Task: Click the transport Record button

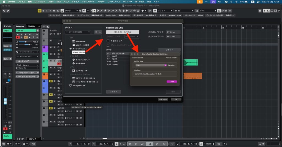Action: point(164,144)
